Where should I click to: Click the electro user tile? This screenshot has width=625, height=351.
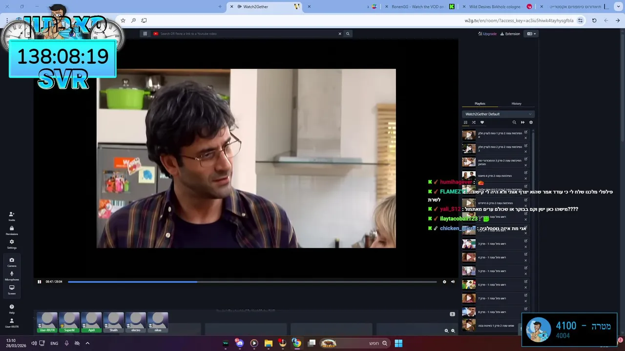[x=136, y=323]
